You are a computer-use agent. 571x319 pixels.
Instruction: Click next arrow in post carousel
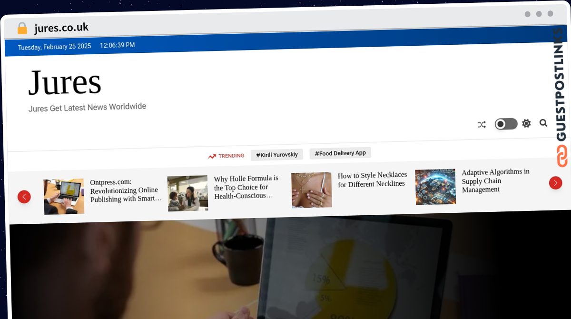point(555,183)
